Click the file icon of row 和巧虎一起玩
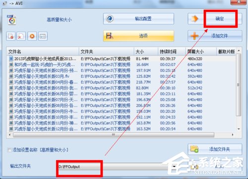 click(x=11, y=64)
